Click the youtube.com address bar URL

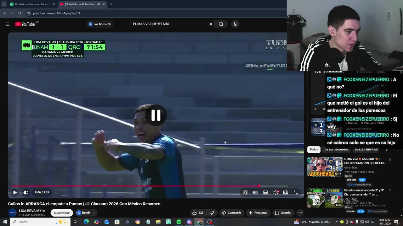(57, 13)
